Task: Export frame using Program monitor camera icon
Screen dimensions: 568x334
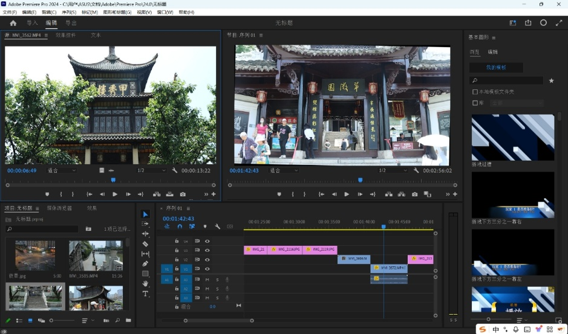Action: pos(414,194)
